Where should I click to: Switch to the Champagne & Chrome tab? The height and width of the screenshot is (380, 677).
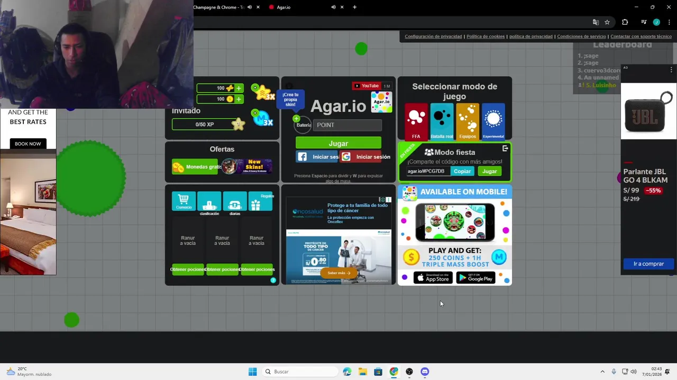(218, 7)
